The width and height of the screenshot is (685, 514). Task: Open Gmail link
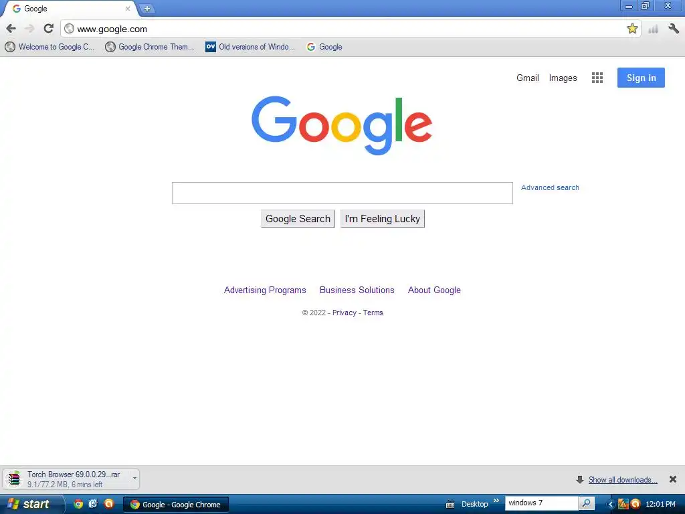click(527, 78)
